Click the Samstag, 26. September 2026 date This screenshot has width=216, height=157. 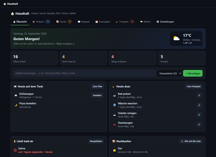tap(30, 34)
